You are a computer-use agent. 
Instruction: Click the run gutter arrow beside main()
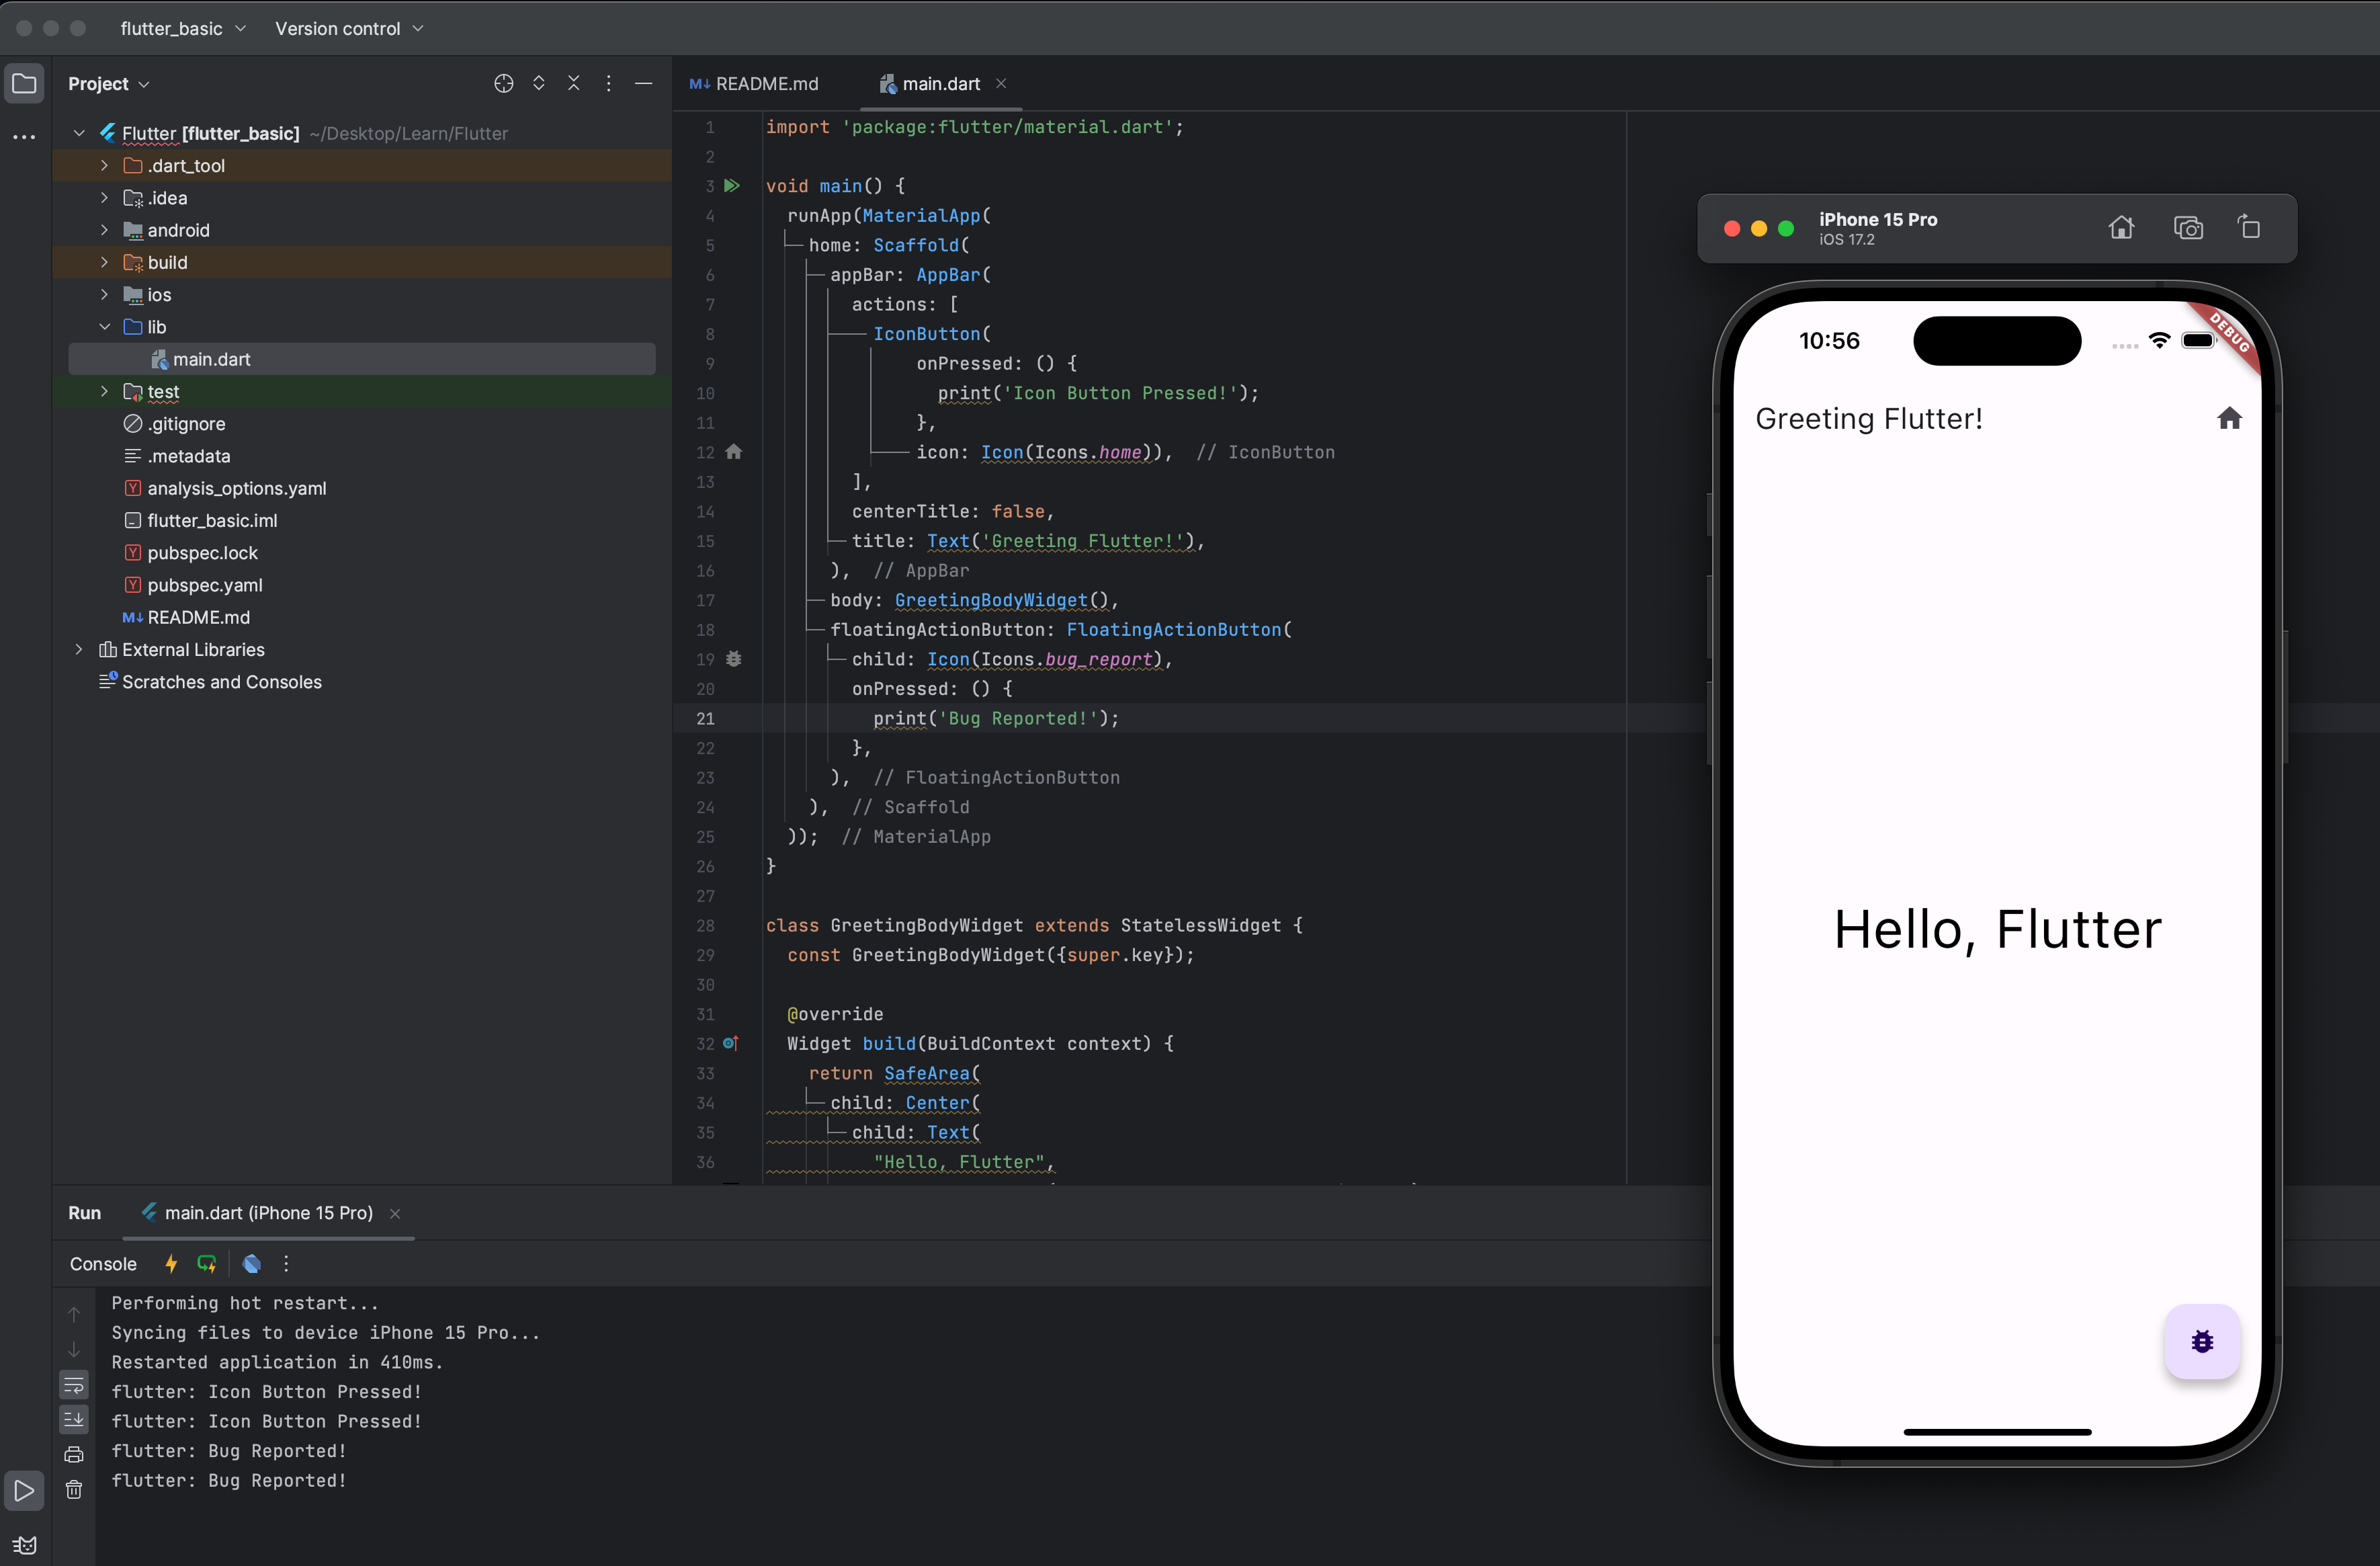(732, 186)
